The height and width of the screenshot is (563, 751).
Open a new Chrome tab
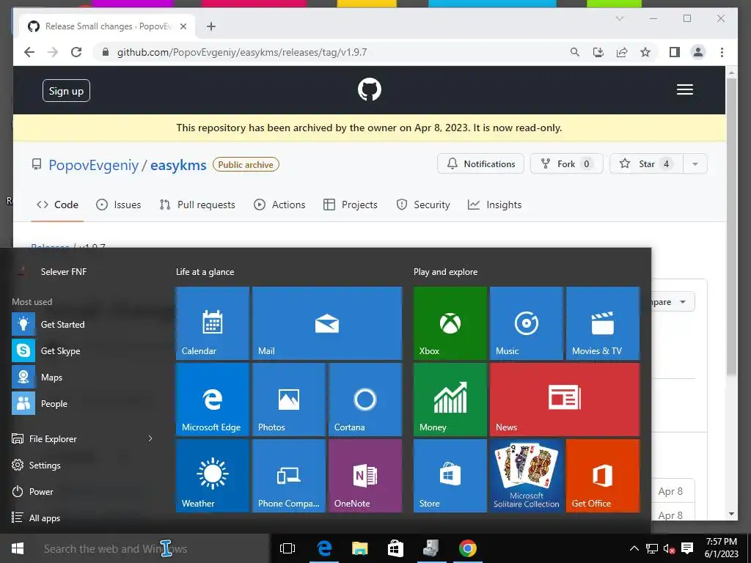[x=211, y=26]
